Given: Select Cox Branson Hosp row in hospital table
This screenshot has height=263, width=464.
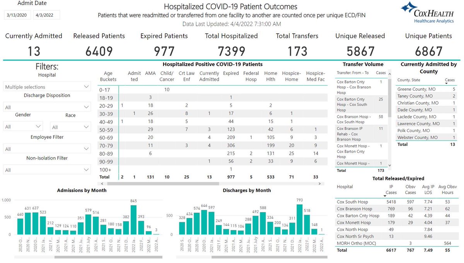Looking at the screenshot, I should [x=397, y=209].
